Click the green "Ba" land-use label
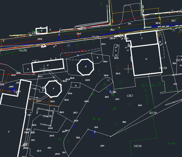Screen dimensions: 182x157 pos(60,139)
